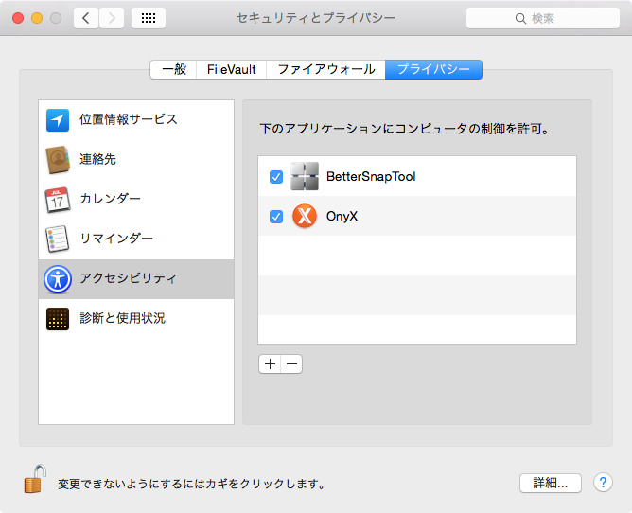Uncheck the OnyX checkbox
The image size is (632, 513).
[x=276, y=217]
